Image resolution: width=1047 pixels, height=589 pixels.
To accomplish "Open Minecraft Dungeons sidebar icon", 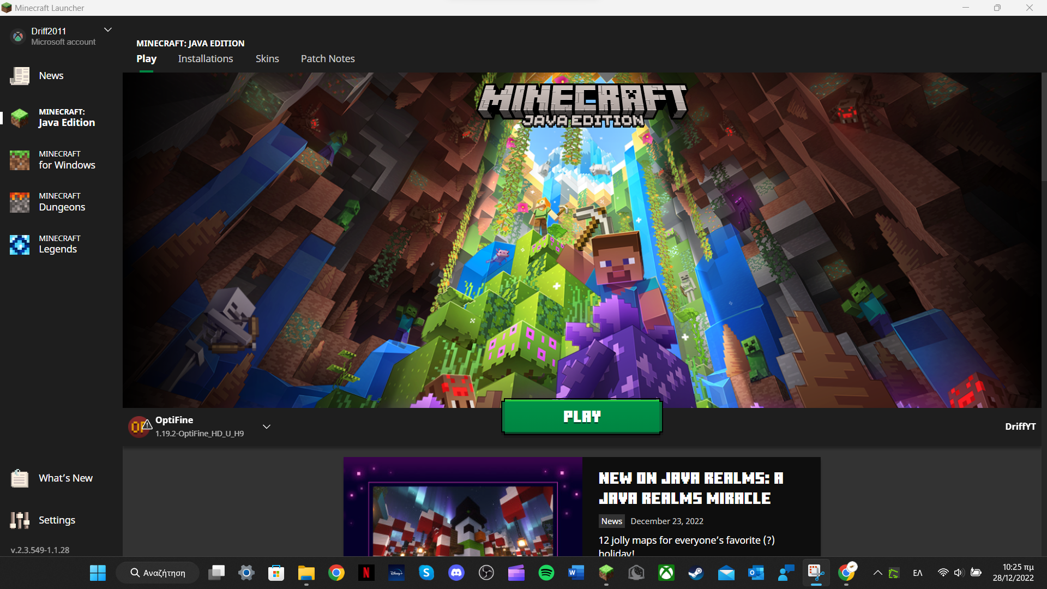I will [20, 202].
